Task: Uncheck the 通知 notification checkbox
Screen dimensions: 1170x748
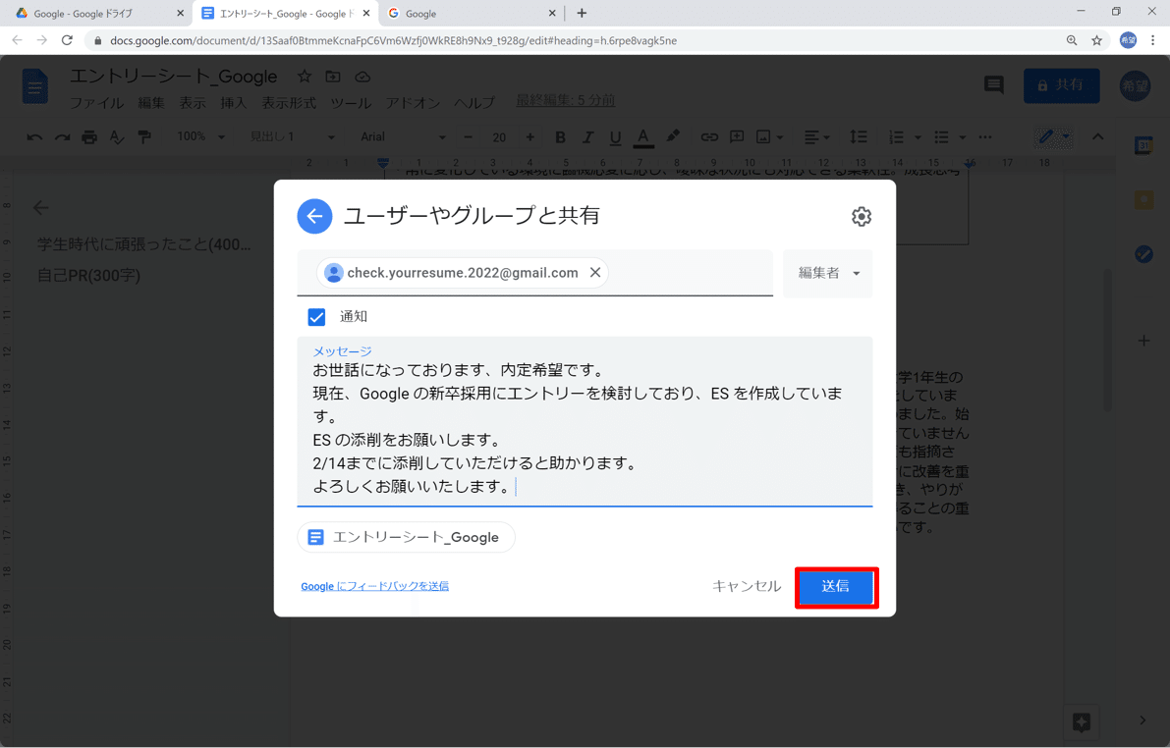Action: click(316, 316)
